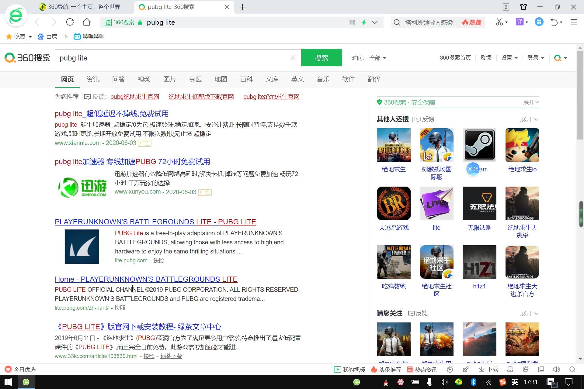Expand the 其他人还搜 section

click(x=529, y=119)
